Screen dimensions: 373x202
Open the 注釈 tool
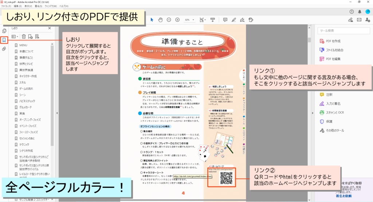point(326,95)
